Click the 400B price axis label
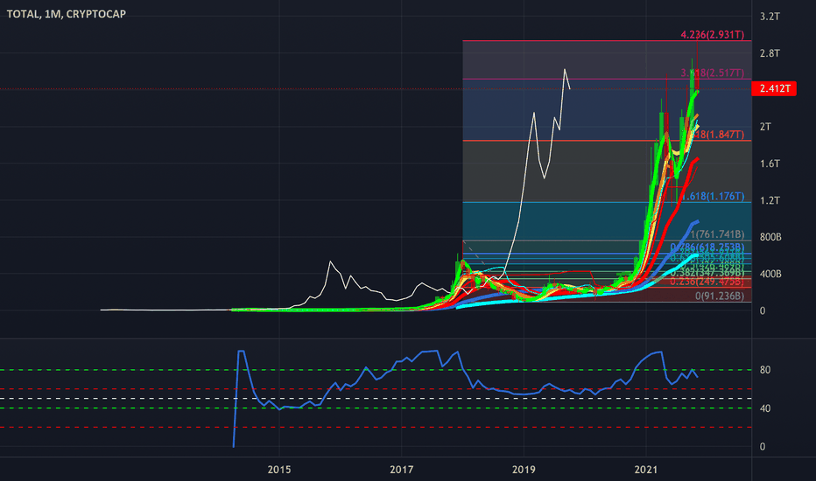Viewport: 816px width, 481px height. click(770, 274)
